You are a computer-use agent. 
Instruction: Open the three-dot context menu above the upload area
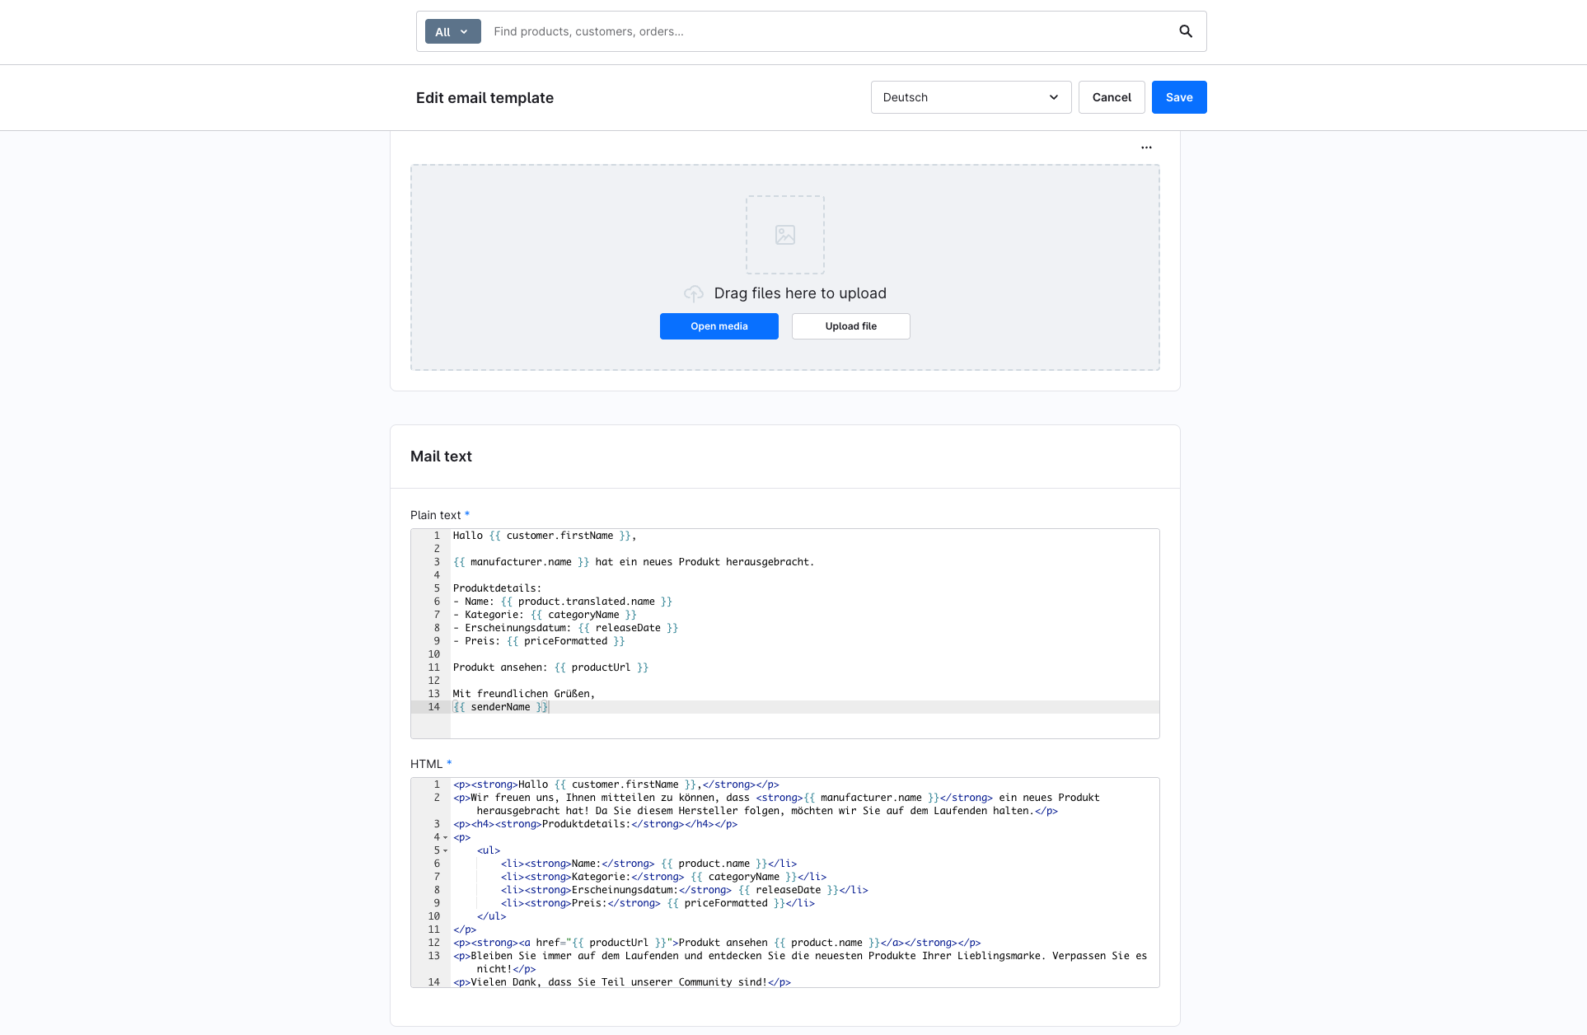coord(1146,147)
